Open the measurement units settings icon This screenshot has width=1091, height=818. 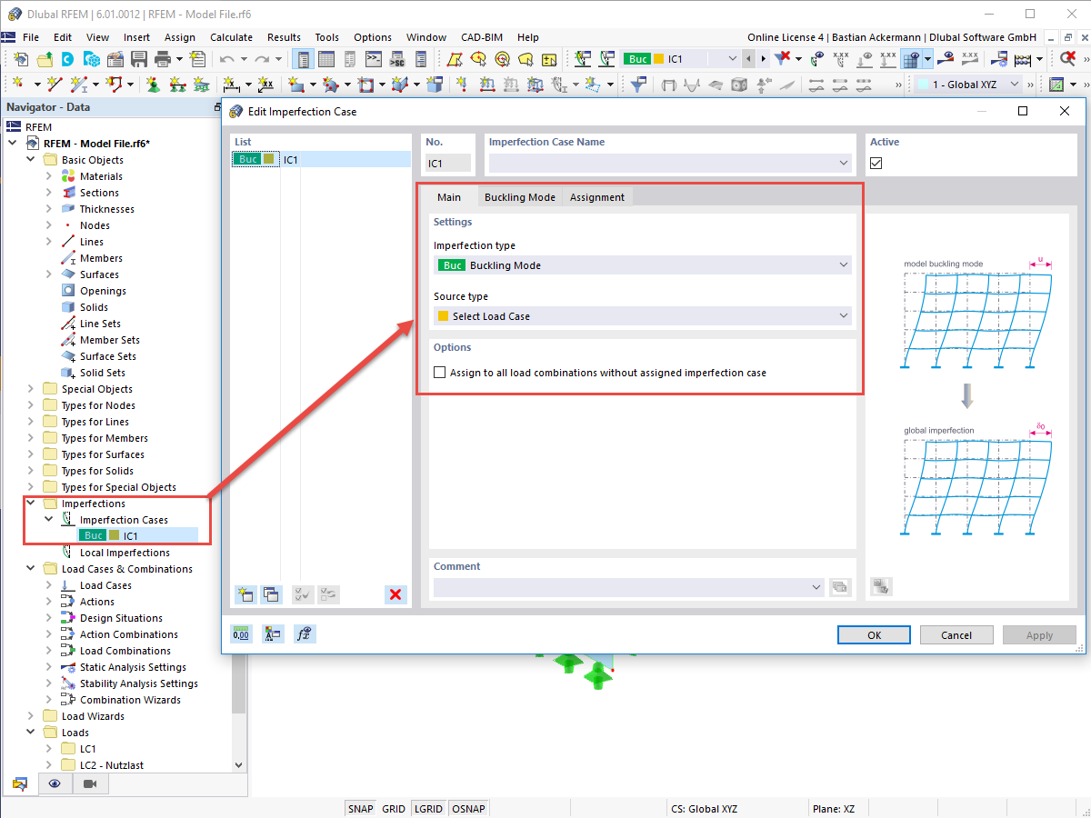[241, 633]
